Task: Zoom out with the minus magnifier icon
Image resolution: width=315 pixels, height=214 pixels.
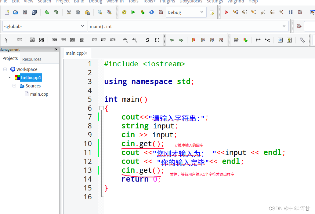Action: 135,40
